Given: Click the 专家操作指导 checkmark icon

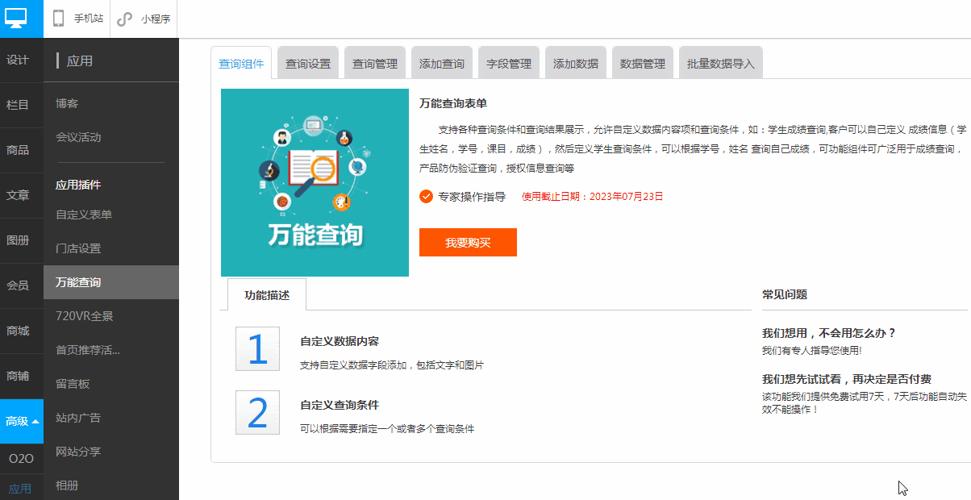Looking at the screenshot, I should [x=427, y=196].
